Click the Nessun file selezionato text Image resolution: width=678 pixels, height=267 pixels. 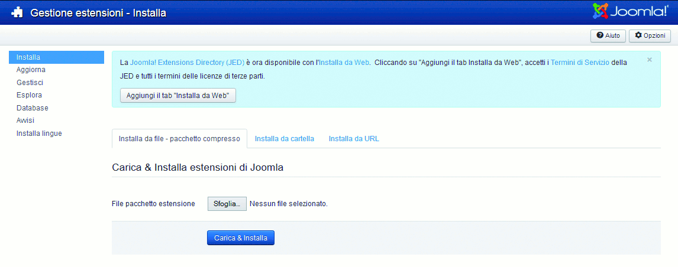[288, 203]
